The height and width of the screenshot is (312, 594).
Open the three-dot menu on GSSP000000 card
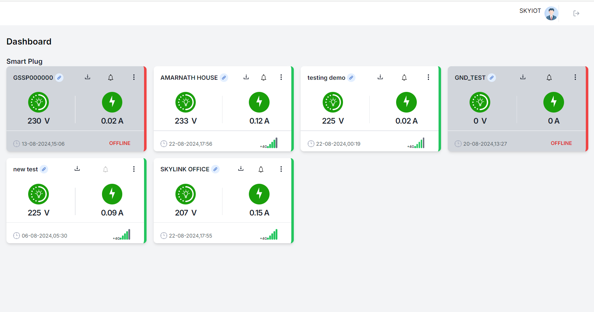134,77
